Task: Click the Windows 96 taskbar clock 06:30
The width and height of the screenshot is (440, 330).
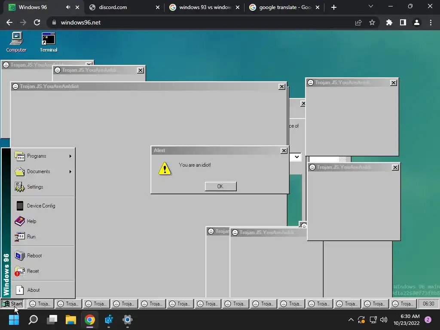Action: [x=428, y=304]
